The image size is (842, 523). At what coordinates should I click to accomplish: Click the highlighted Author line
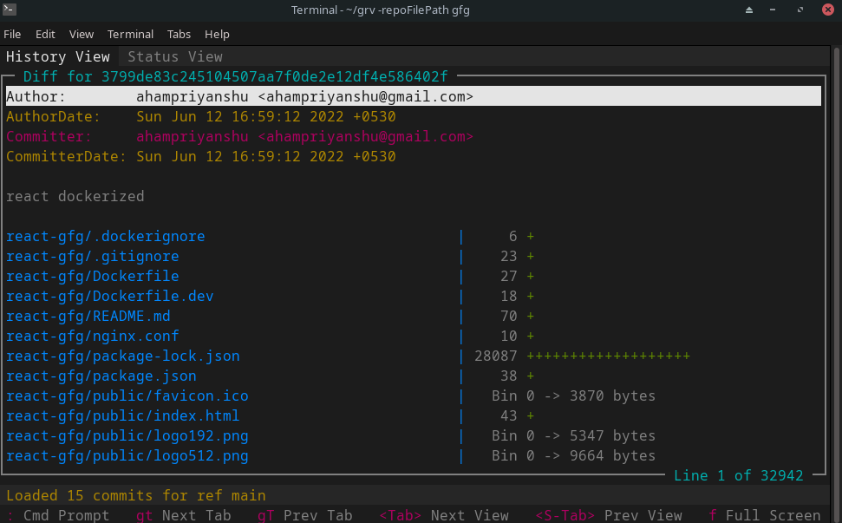[x=413, y=96]
